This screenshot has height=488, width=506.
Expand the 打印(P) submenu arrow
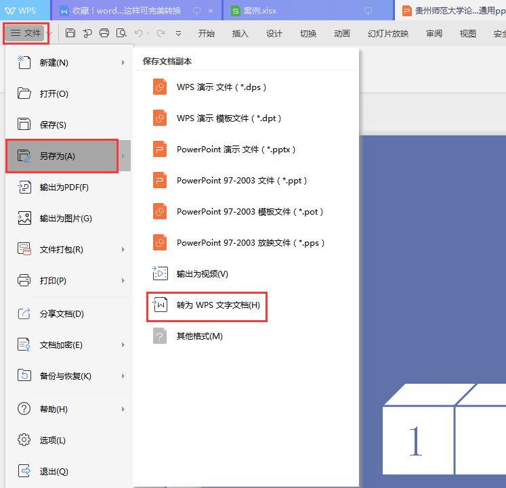pyautogui.click(x=123, y=281)
